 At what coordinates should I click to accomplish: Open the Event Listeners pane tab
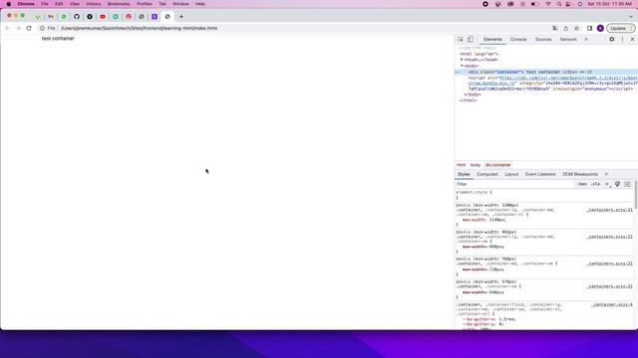(x=540, y=174)
